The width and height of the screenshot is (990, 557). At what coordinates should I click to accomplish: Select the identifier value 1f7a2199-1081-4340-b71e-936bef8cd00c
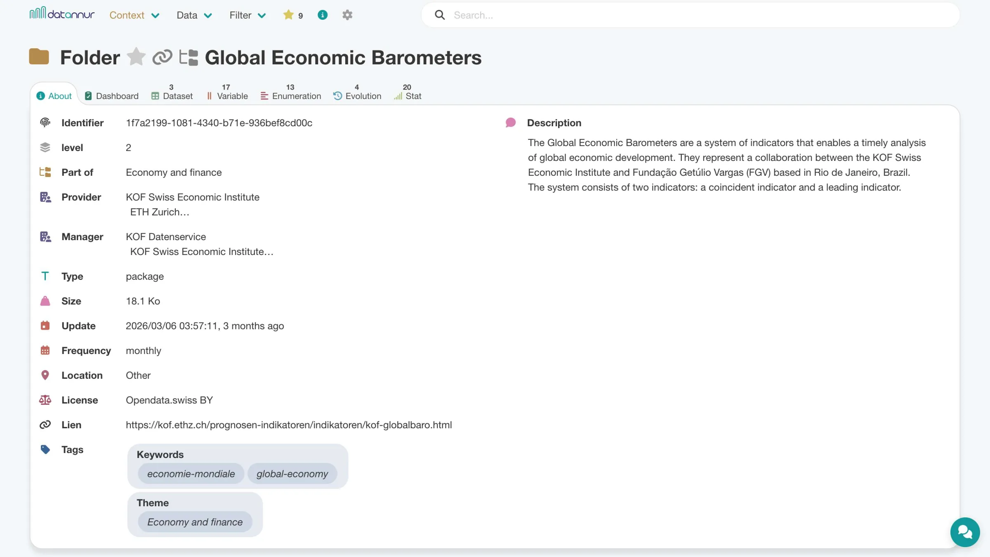click(x=219, y=123)
